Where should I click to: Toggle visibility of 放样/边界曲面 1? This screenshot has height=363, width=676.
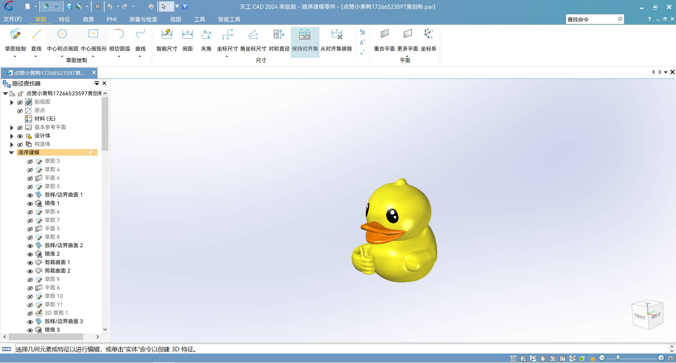pos(30,195)
